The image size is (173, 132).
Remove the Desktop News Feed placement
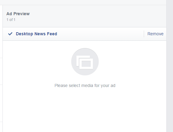click(x=155, y=34)
